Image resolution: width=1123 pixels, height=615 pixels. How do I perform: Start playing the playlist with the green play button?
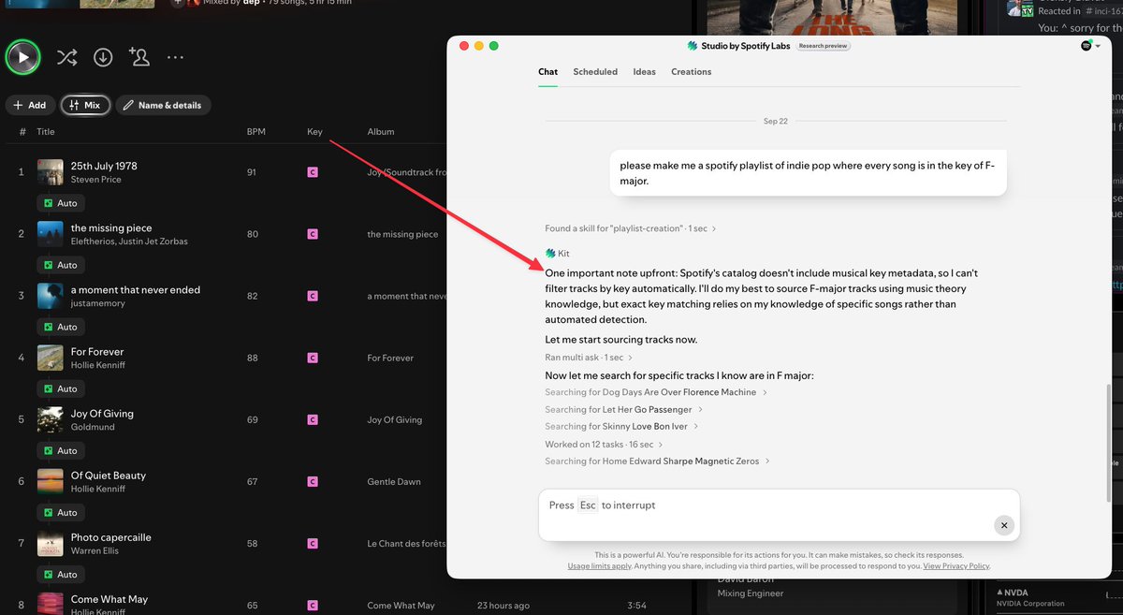[22, 57]
